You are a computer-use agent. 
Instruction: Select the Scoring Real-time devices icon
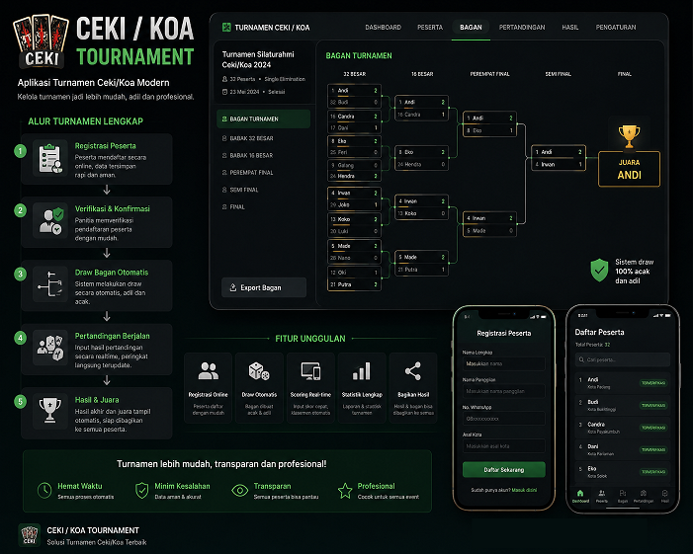[310, 371]
